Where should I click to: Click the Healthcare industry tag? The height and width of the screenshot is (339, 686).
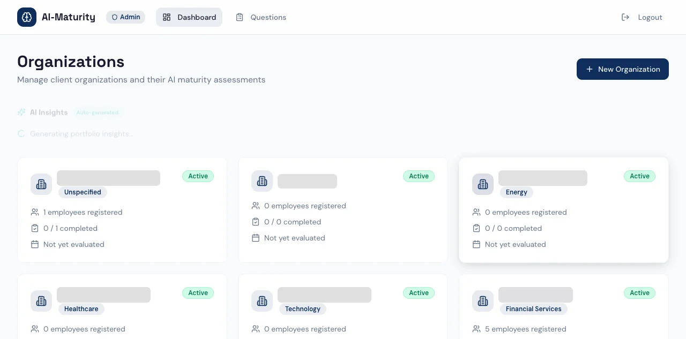(81, 309)
